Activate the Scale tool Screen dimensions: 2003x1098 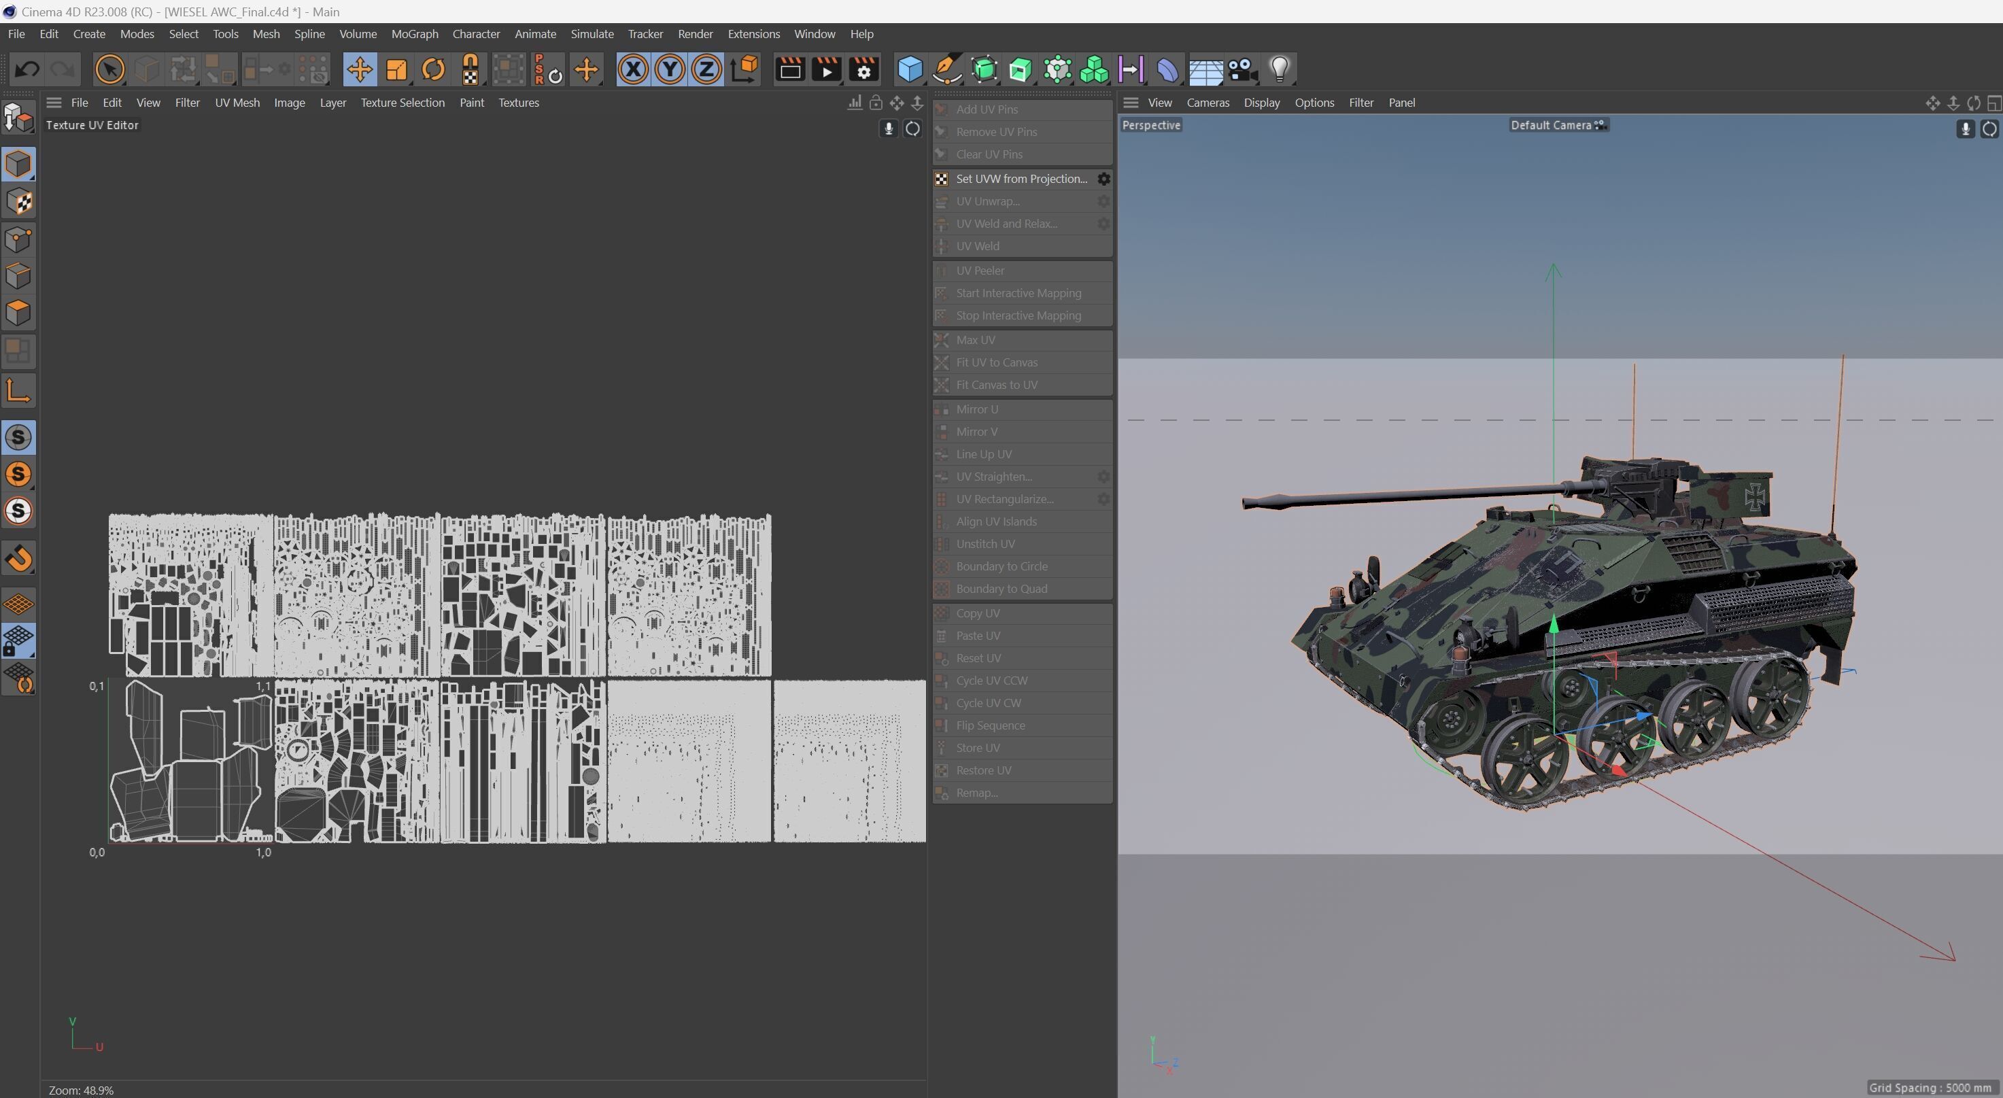[x=396, y=70]
